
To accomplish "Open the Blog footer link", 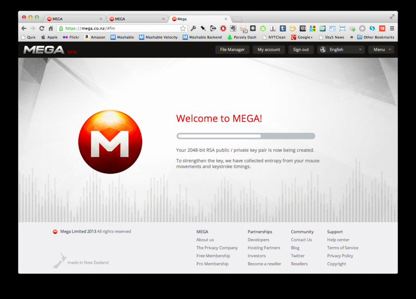I will point(295,248).
